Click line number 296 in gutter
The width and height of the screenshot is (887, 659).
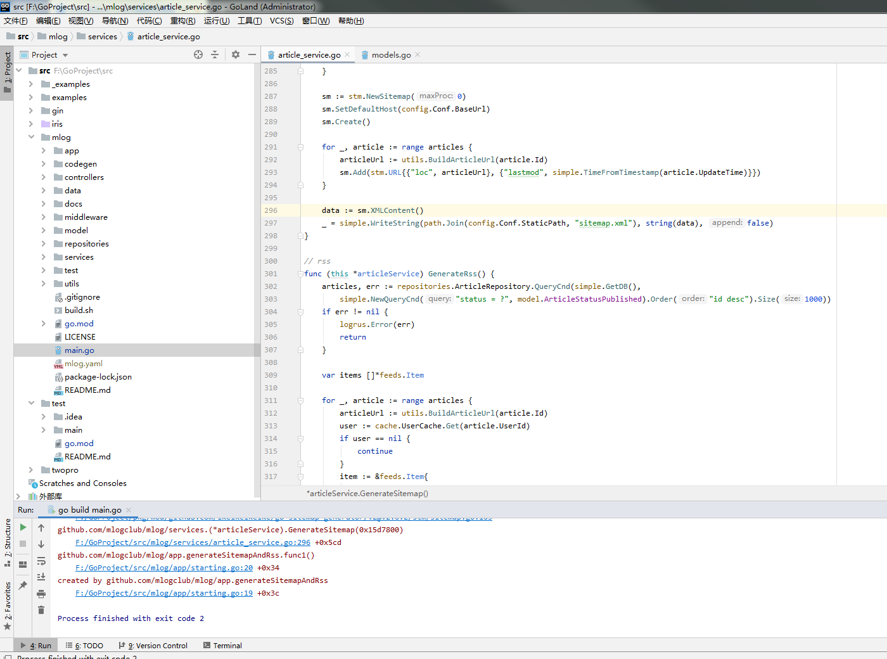pyautogui.click(x=271, y=210)
